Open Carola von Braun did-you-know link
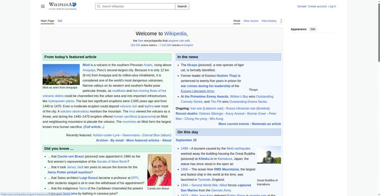Screen dimensions: 380x196 coord(70,157)
